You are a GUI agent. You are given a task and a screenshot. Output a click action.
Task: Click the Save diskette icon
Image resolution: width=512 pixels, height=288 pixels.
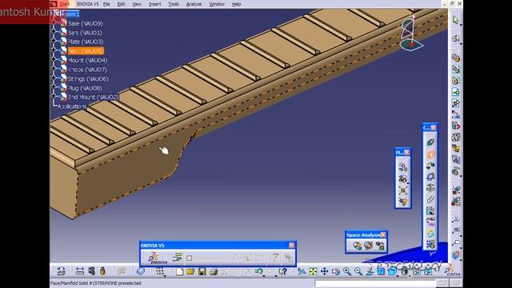pyautogui.click(x=202, y=271)
